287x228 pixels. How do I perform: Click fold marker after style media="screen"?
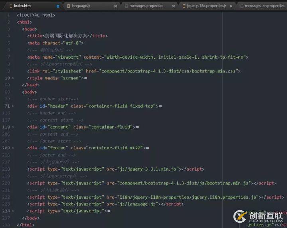point(86,78)
